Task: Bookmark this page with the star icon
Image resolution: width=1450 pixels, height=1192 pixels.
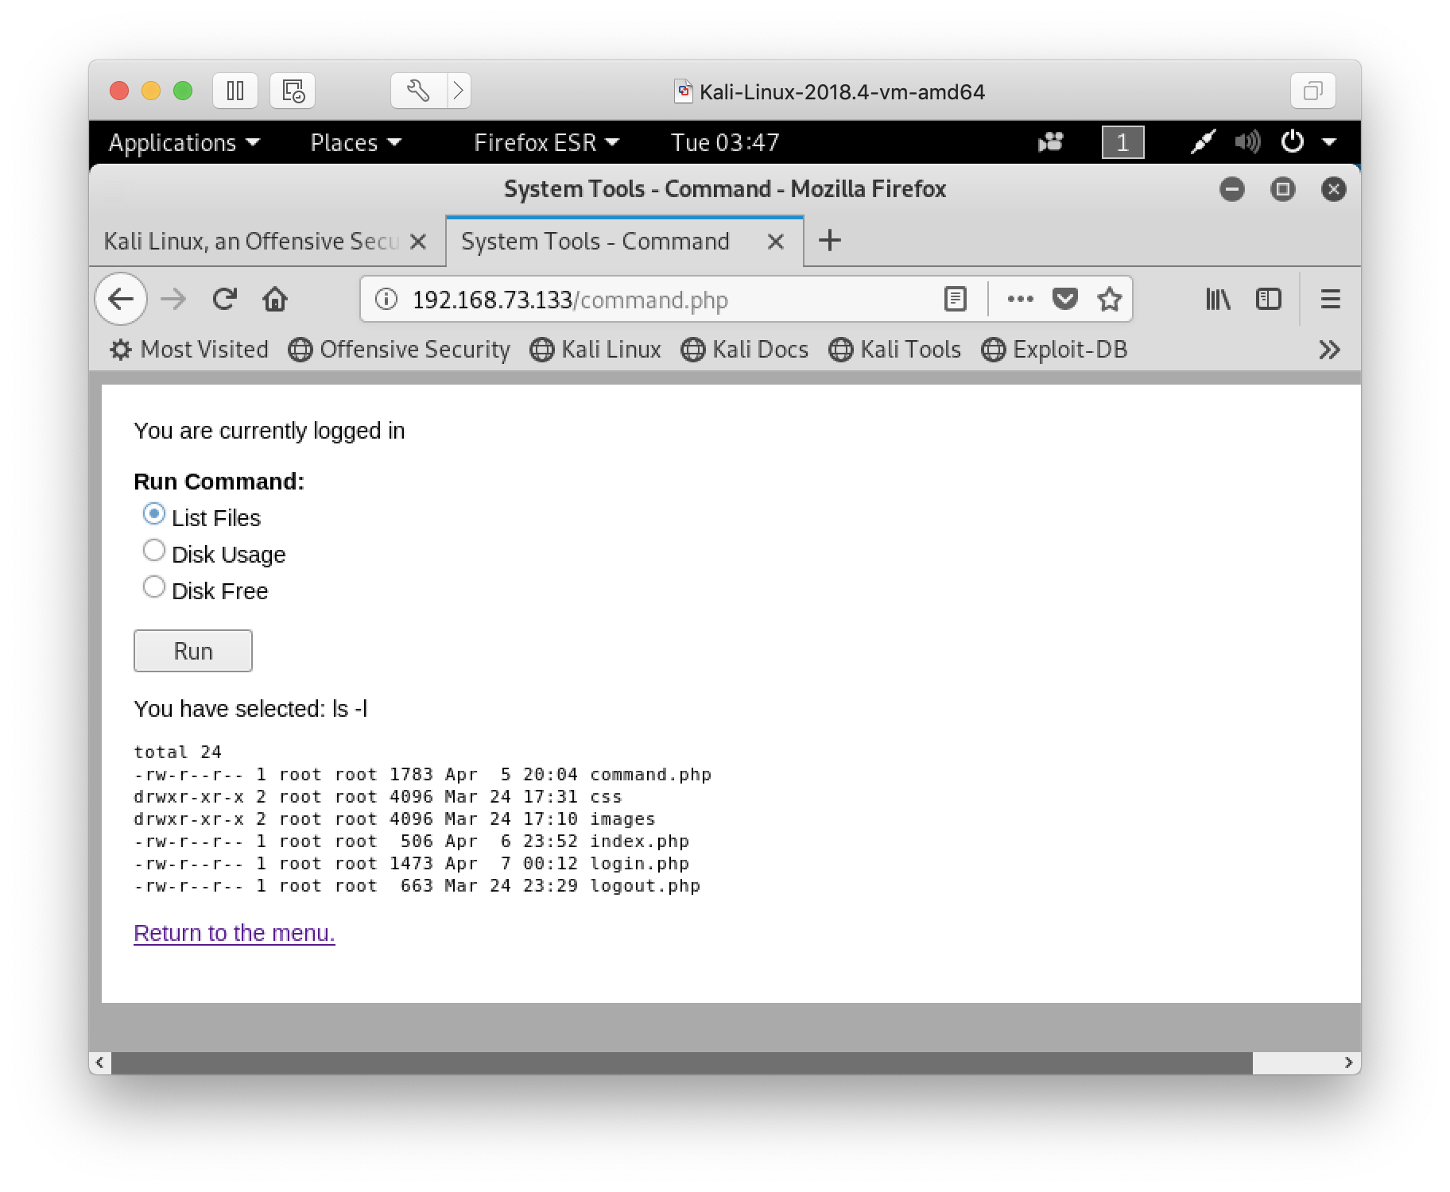Action: click(1109, 300)
